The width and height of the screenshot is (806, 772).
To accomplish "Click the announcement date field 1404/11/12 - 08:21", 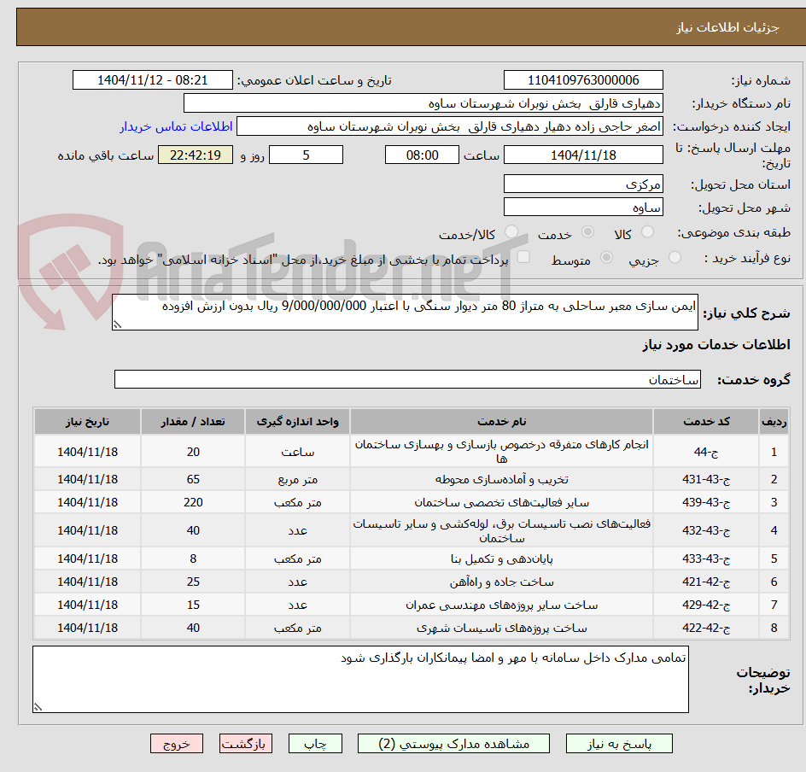I will 153,80.
